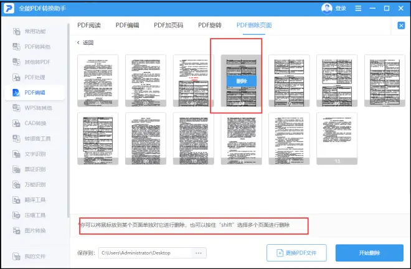Viewport: 411px width, 269px height.
Task: Select page 07 thumbnail
Action: pos(385,81)
